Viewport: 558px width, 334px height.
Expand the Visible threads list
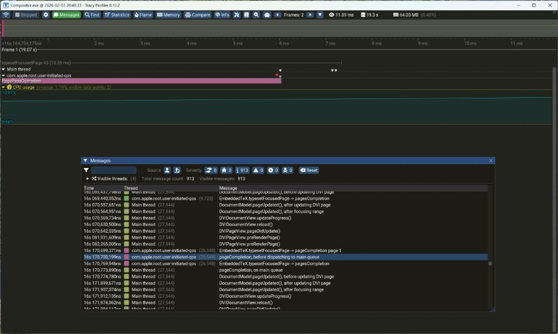click(88, 179)
